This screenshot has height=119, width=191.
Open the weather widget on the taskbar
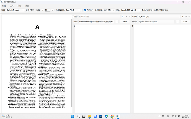click(x=7, y=116)
